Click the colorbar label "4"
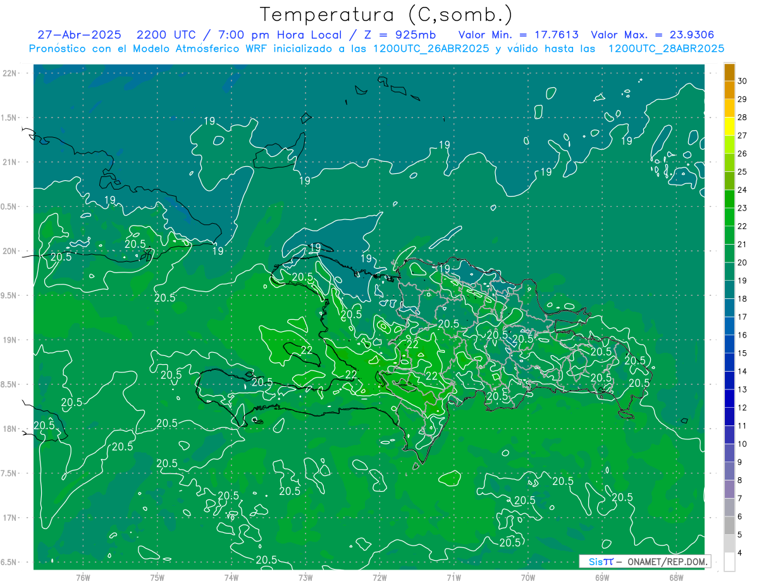Screen dimensions: 759x586 [x=741, y=553]
